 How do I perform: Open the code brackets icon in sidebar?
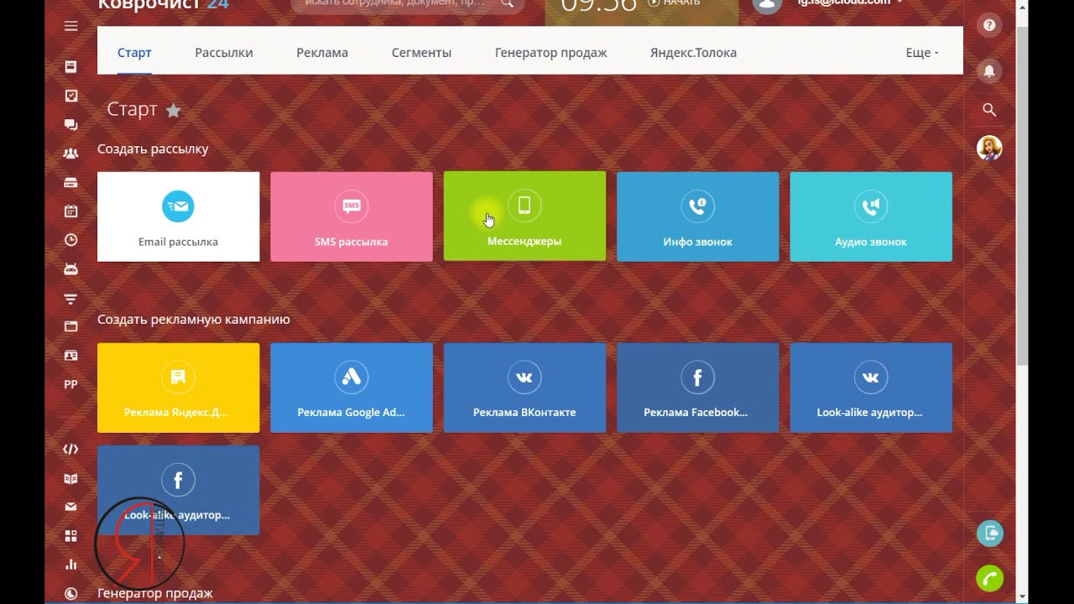[x=70, y=450]
